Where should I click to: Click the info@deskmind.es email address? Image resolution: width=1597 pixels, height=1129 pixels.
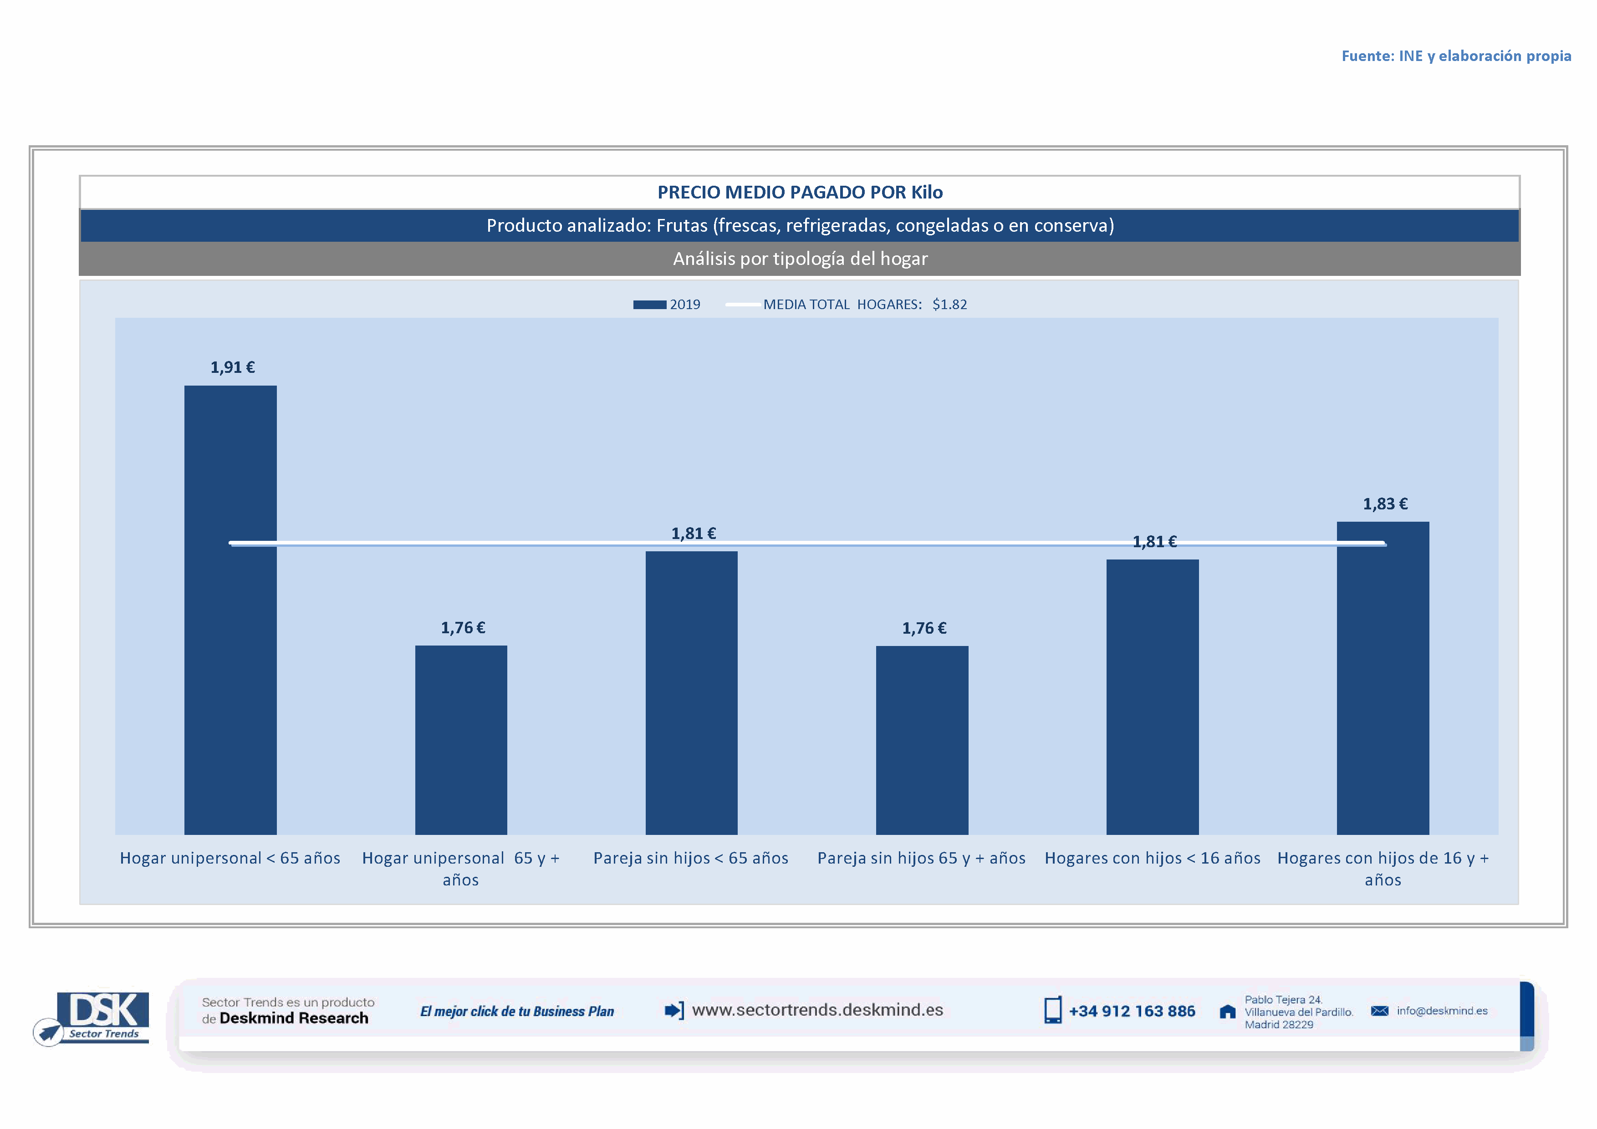[x=1442, y=1011]
